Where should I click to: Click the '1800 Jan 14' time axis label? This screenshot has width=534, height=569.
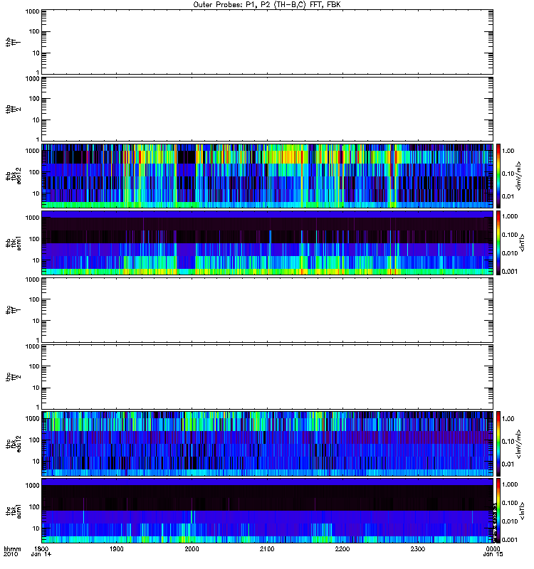pos(41,551)
